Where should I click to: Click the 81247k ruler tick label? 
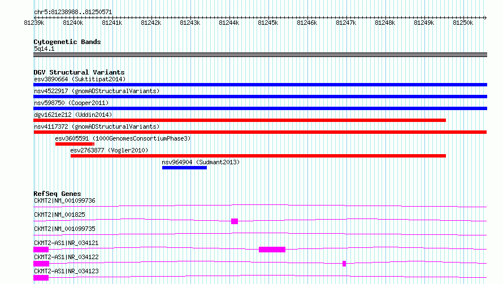click(x=346, y=23)
